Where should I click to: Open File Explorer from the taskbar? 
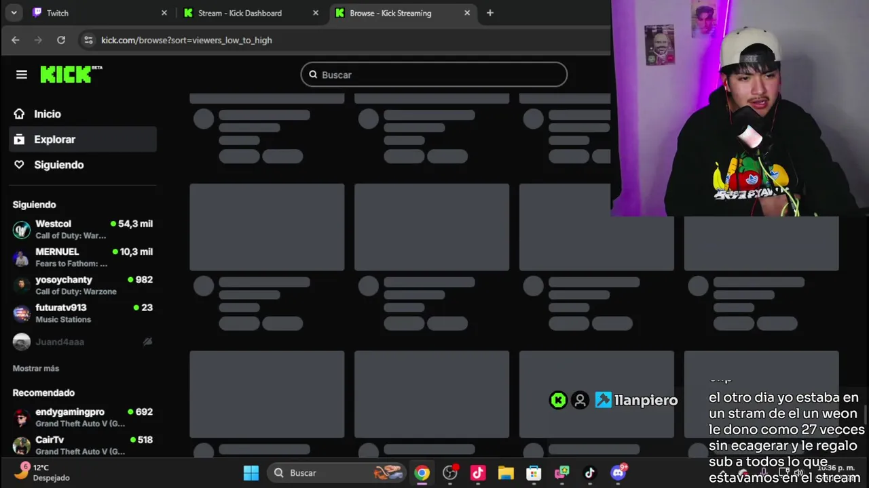[x=506, y=473]
